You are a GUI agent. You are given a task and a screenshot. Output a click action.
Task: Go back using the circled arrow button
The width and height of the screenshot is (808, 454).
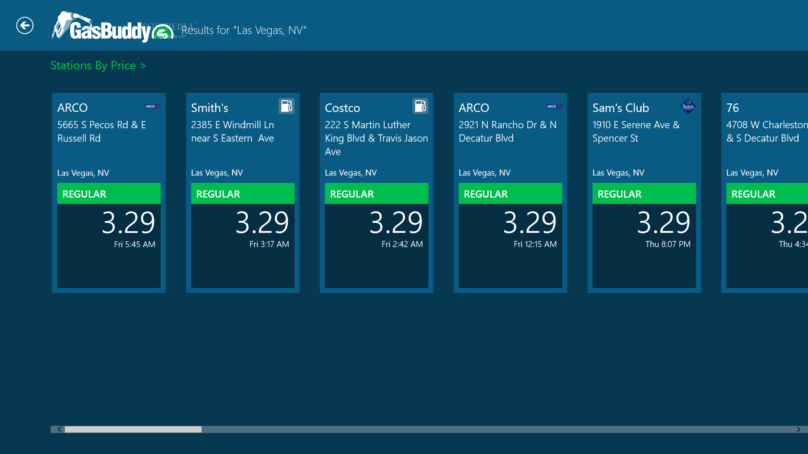[x=25, y=26]
